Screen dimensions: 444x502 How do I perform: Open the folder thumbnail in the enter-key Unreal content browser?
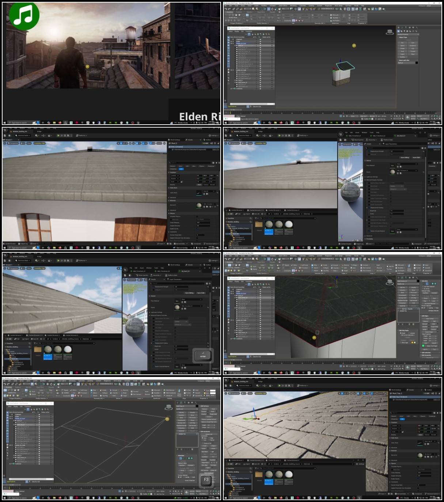click(38, 350)
